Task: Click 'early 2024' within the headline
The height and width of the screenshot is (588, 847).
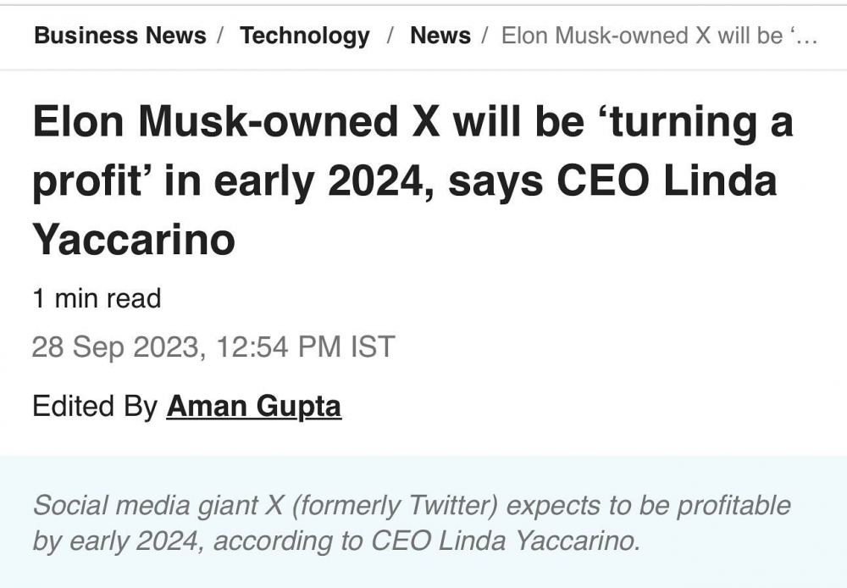Action: pos(319,180)
